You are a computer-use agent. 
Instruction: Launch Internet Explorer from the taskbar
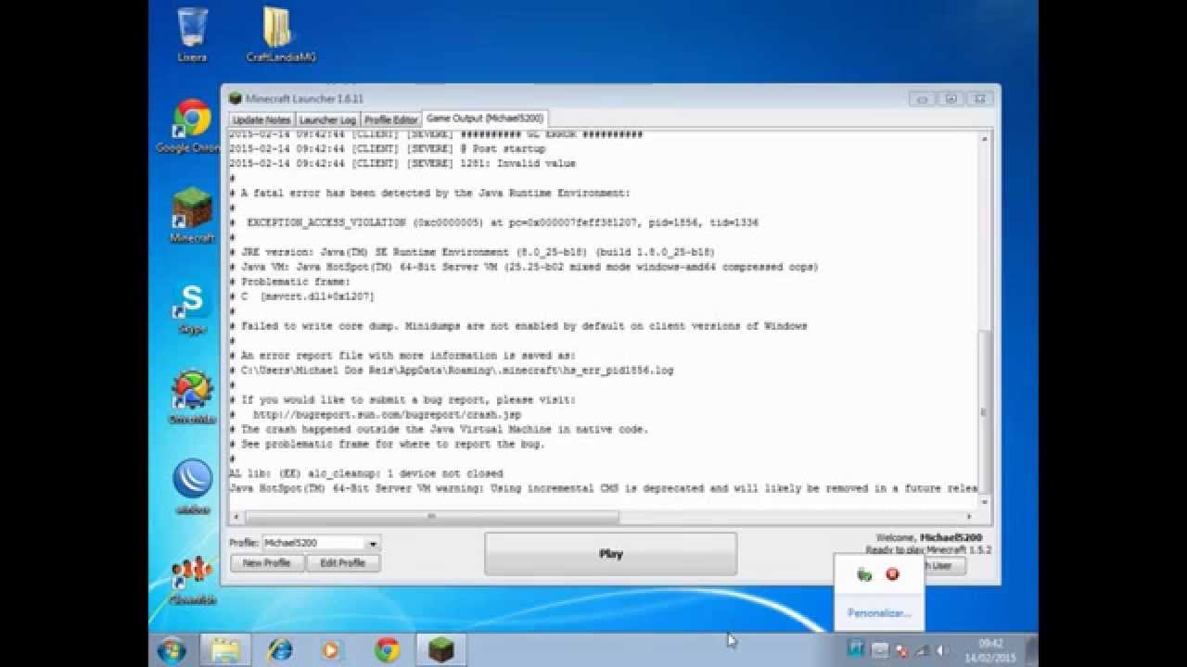tap(279, 650)
